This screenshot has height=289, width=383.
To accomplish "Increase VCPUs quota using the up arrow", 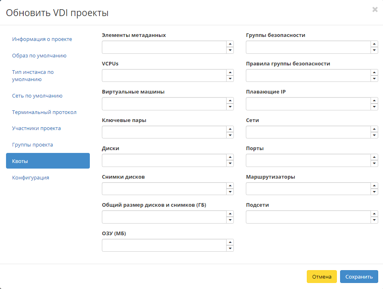I will point(229,73).
